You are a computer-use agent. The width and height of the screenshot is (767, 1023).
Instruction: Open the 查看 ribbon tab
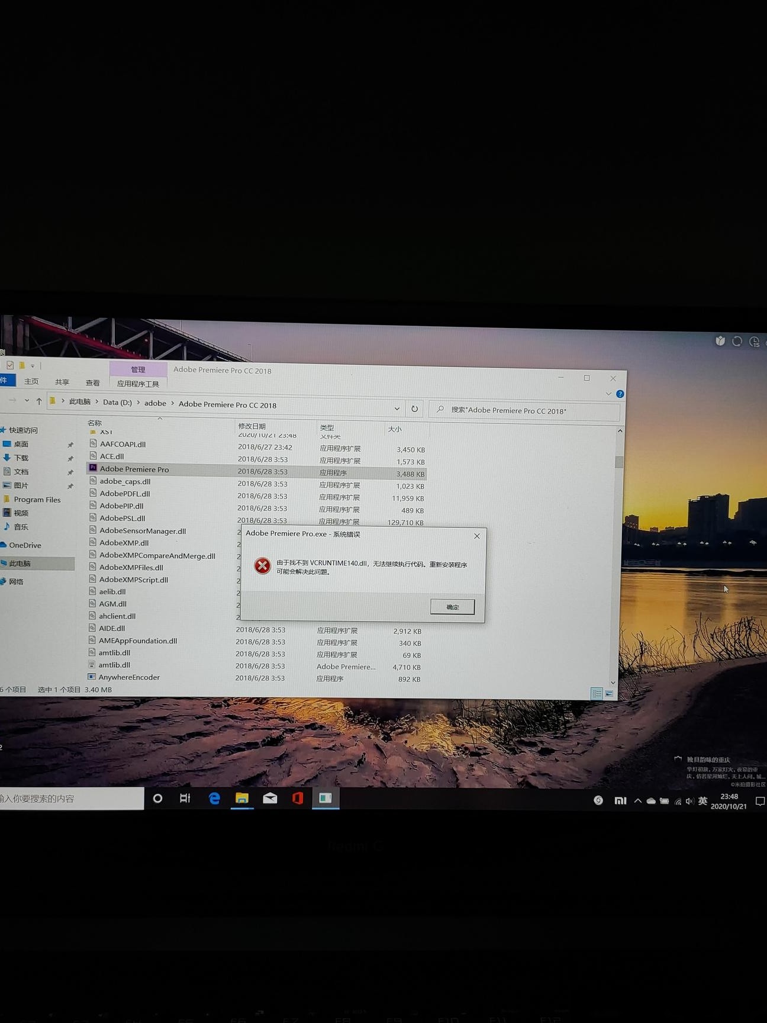pyautogui.click(x=92, y=383)
